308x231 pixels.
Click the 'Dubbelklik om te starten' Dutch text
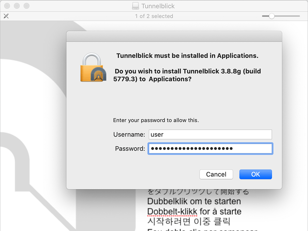click(x=194, y=201)
